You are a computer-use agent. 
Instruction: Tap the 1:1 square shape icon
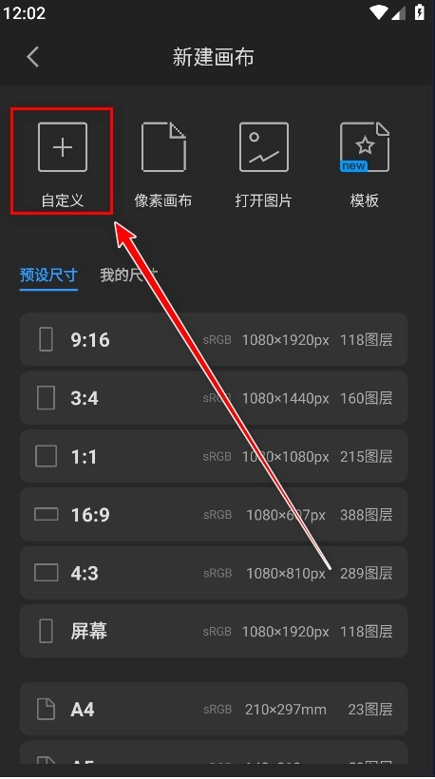[47, 456]
